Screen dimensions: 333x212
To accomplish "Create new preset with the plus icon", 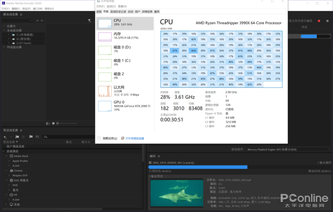I will [5, 137].
